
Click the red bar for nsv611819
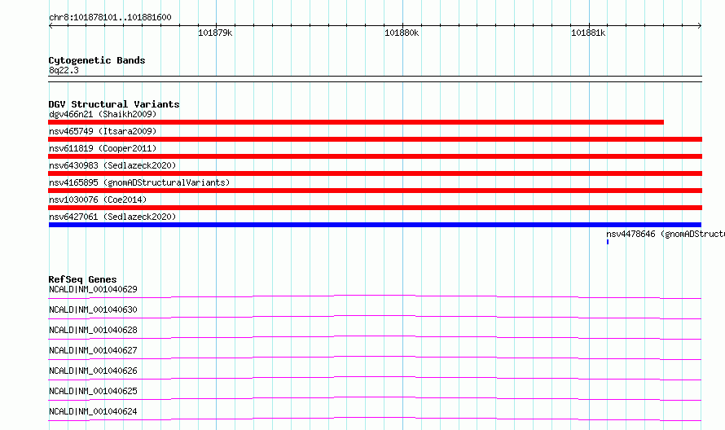click(375, 156)
